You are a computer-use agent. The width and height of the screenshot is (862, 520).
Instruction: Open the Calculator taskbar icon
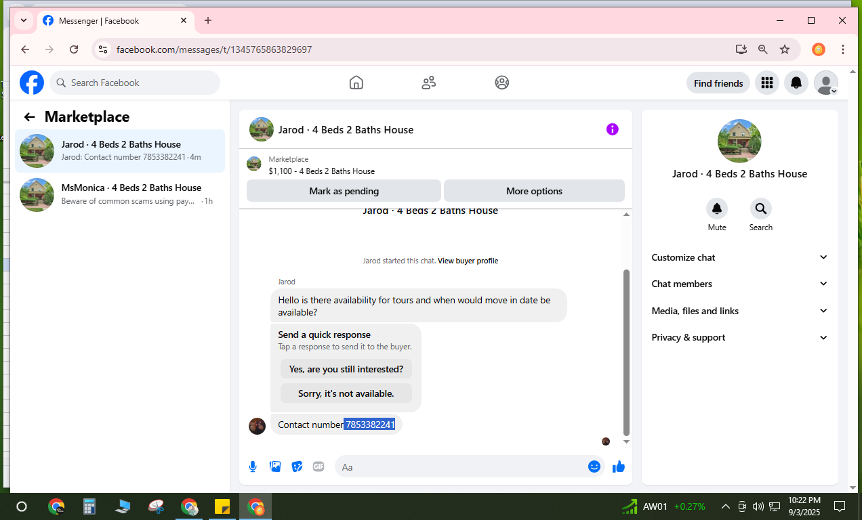pyautogui.click(x=89, y=506)
